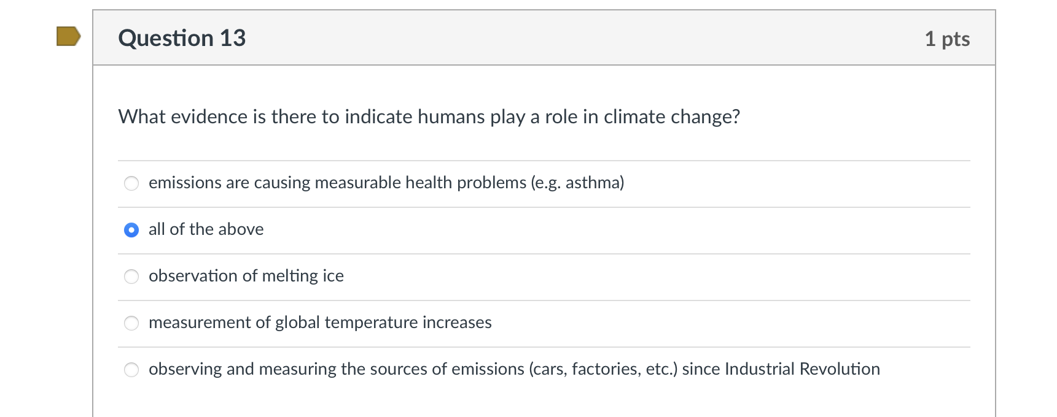Click the '(cars, factories, etc.)' parenthetical text
The image size is (1057, 417).
[x=603, y=369]
